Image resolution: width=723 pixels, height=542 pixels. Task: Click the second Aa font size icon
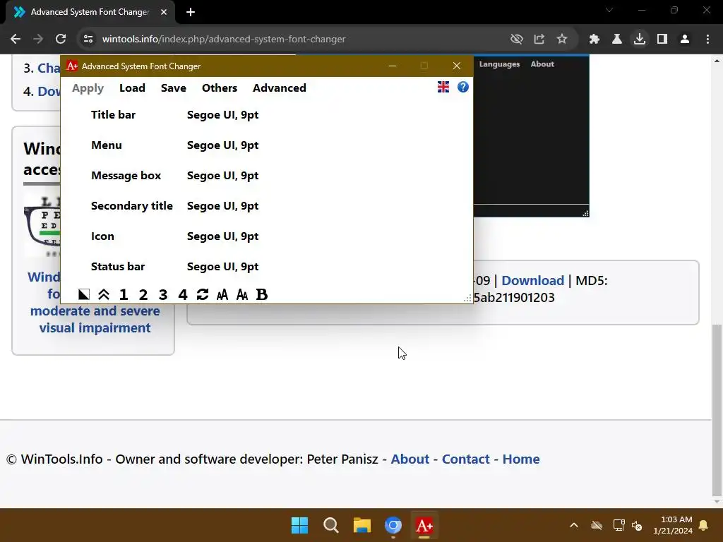point(242,294)
